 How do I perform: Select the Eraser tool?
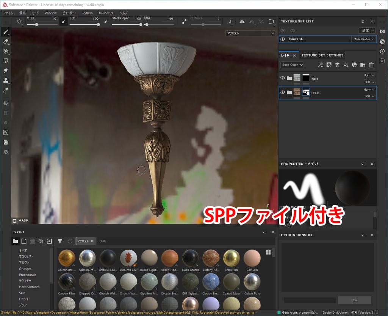[6, 42]
